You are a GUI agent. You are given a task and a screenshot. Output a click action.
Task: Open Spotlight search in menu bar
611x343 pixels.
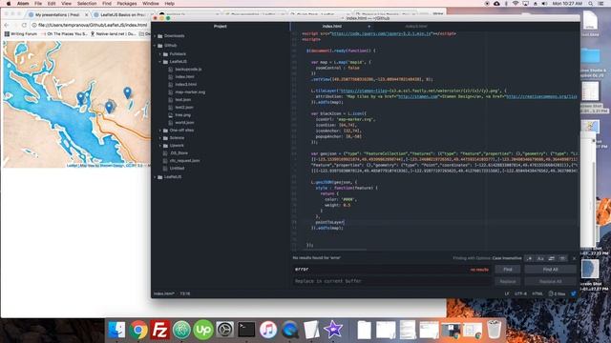[591, 4]
